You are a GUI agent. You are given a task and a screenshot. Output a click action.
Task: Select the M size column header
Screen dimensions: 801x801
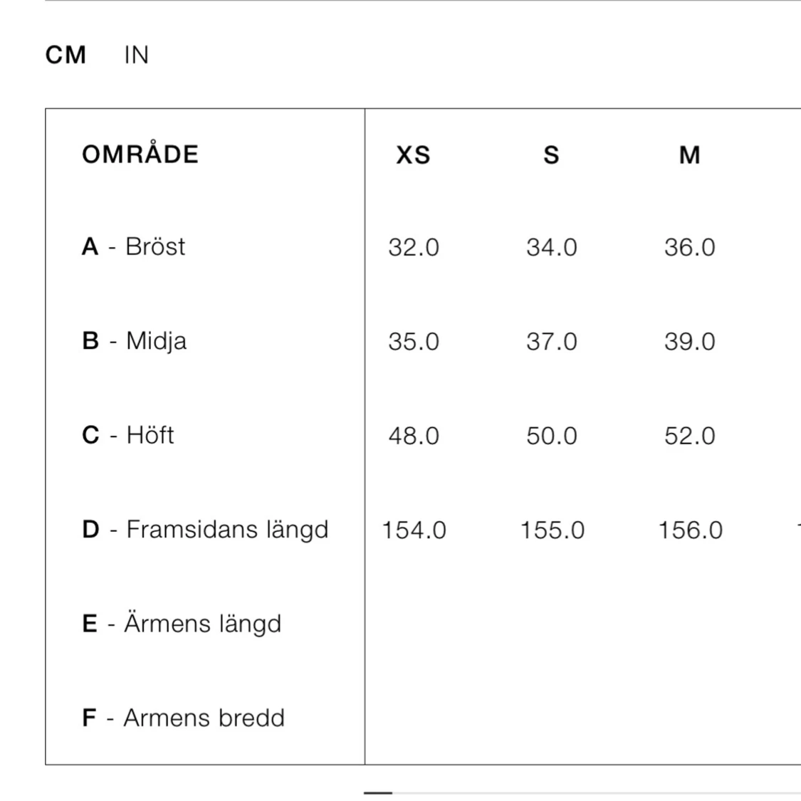coord(689,155)
